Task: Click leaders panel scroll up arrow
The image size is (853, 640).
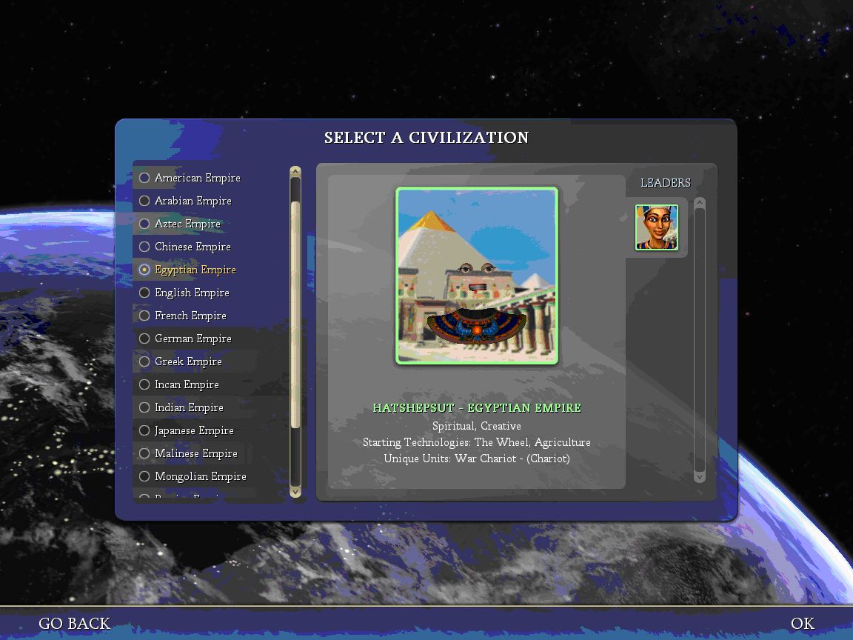Action: pos(700,204)
